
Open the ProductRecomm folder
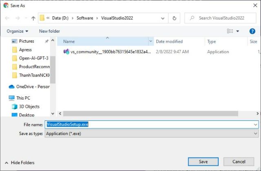click(31, 67)
